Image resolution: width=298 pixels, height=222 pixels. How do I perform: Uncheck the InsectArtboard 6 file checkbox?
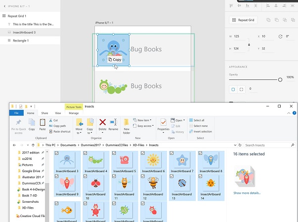click(143, 153)
